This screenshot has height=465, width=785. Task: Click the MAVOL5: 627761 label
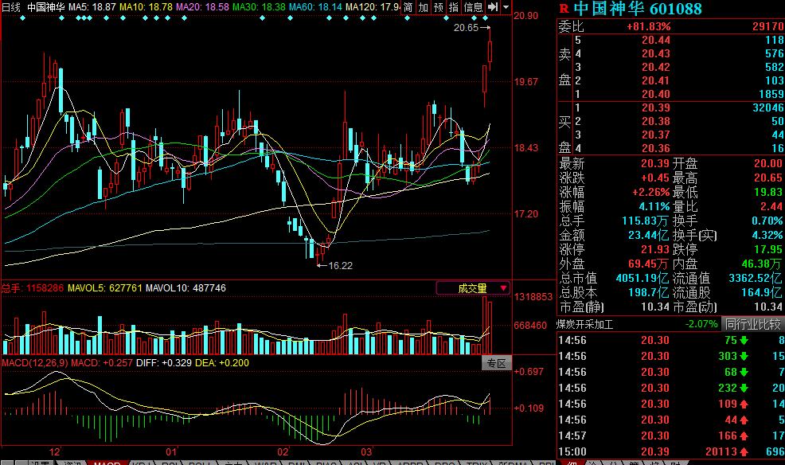tap(105, 288)
